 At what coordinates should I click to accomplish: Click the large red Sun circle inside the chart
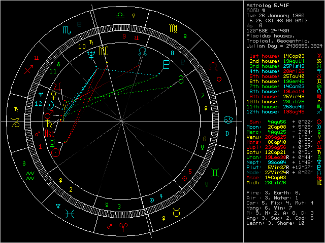55,152
